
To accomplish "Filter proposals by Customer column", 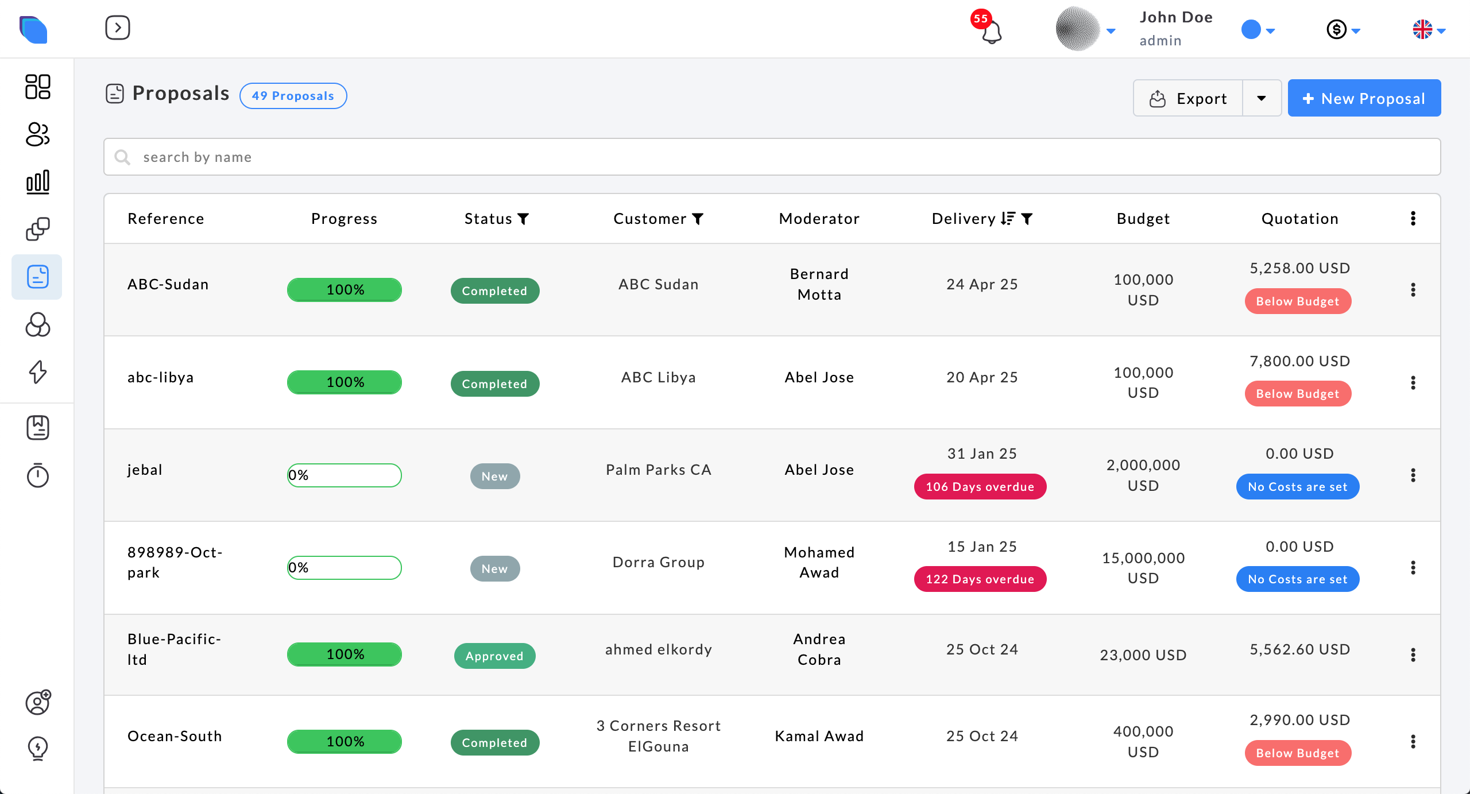I will (698, 219).
